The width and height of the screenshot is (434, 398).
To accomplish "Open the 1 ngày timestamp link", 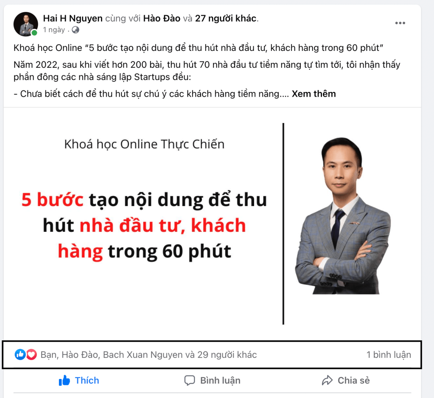I will (x=54, y=30).
